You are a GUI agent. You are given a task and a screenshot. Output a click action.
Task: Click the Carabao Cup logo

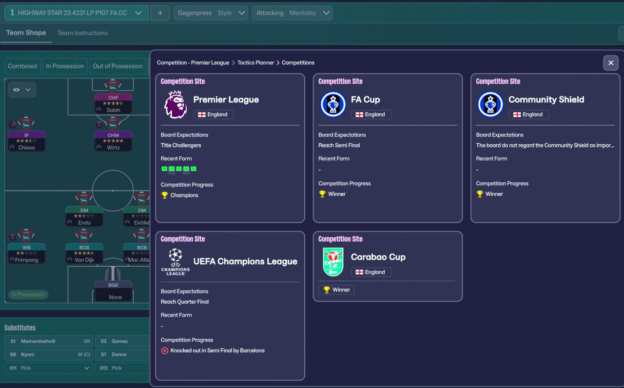pyautogui.click(x=333, y=262)
